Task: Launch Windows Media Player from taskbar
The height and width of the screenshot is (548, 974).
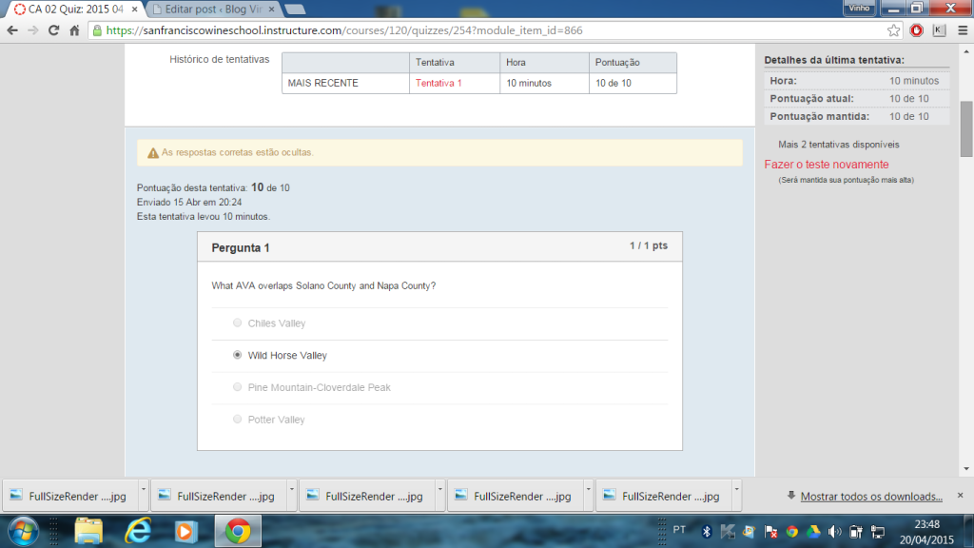Action: 187,530
